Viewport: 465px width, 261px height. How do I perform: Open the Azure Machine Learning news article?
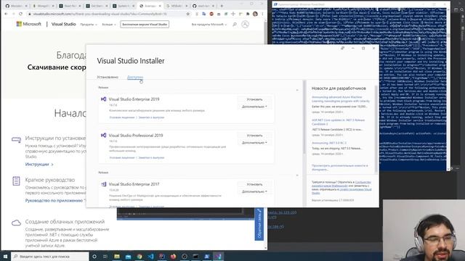pyautogui.click(x=341, y=99)
